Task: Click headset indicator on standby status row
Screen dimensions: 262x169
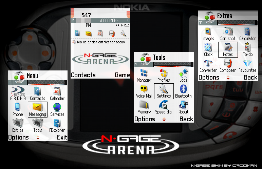Action: [117, 25]
